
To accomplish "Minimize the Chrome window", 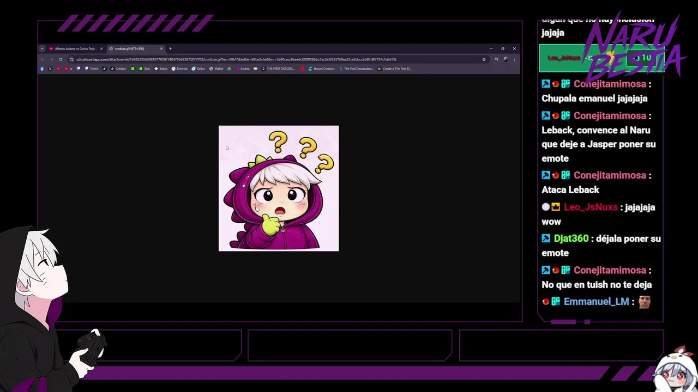I will point(491,48).
